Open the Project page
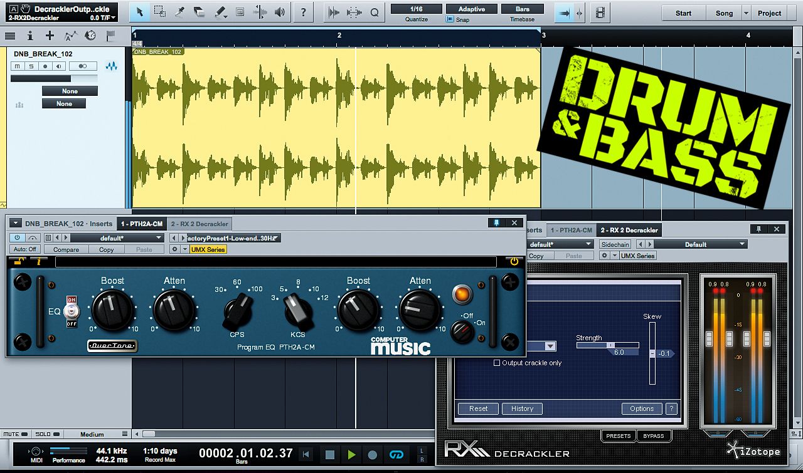Screen dimensions: 803x473 tap(769, 13)
